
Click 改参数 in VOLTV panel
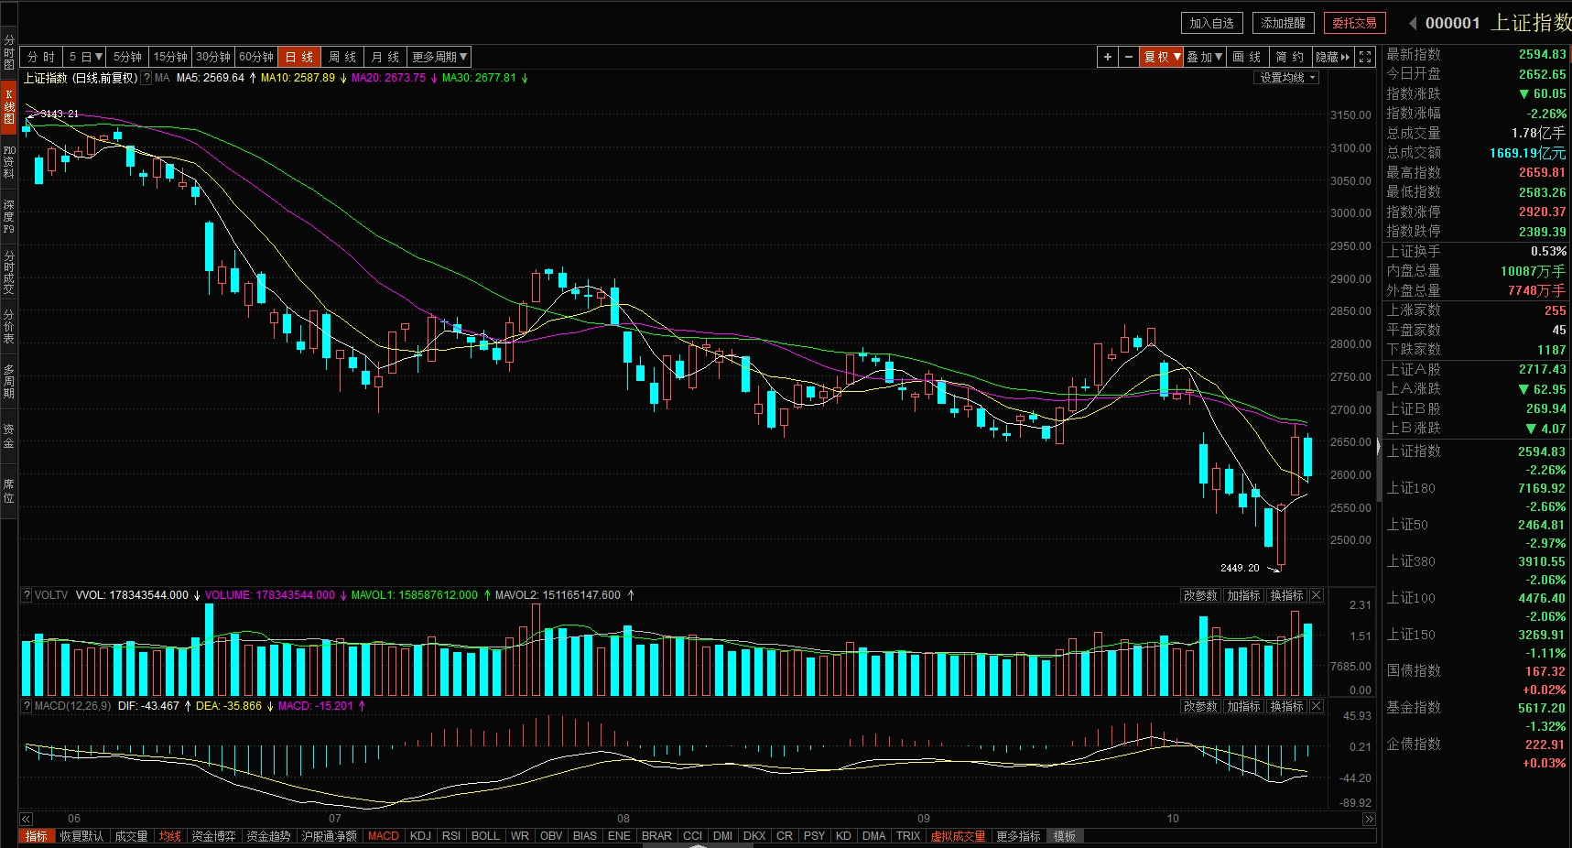coord(1200,595)
